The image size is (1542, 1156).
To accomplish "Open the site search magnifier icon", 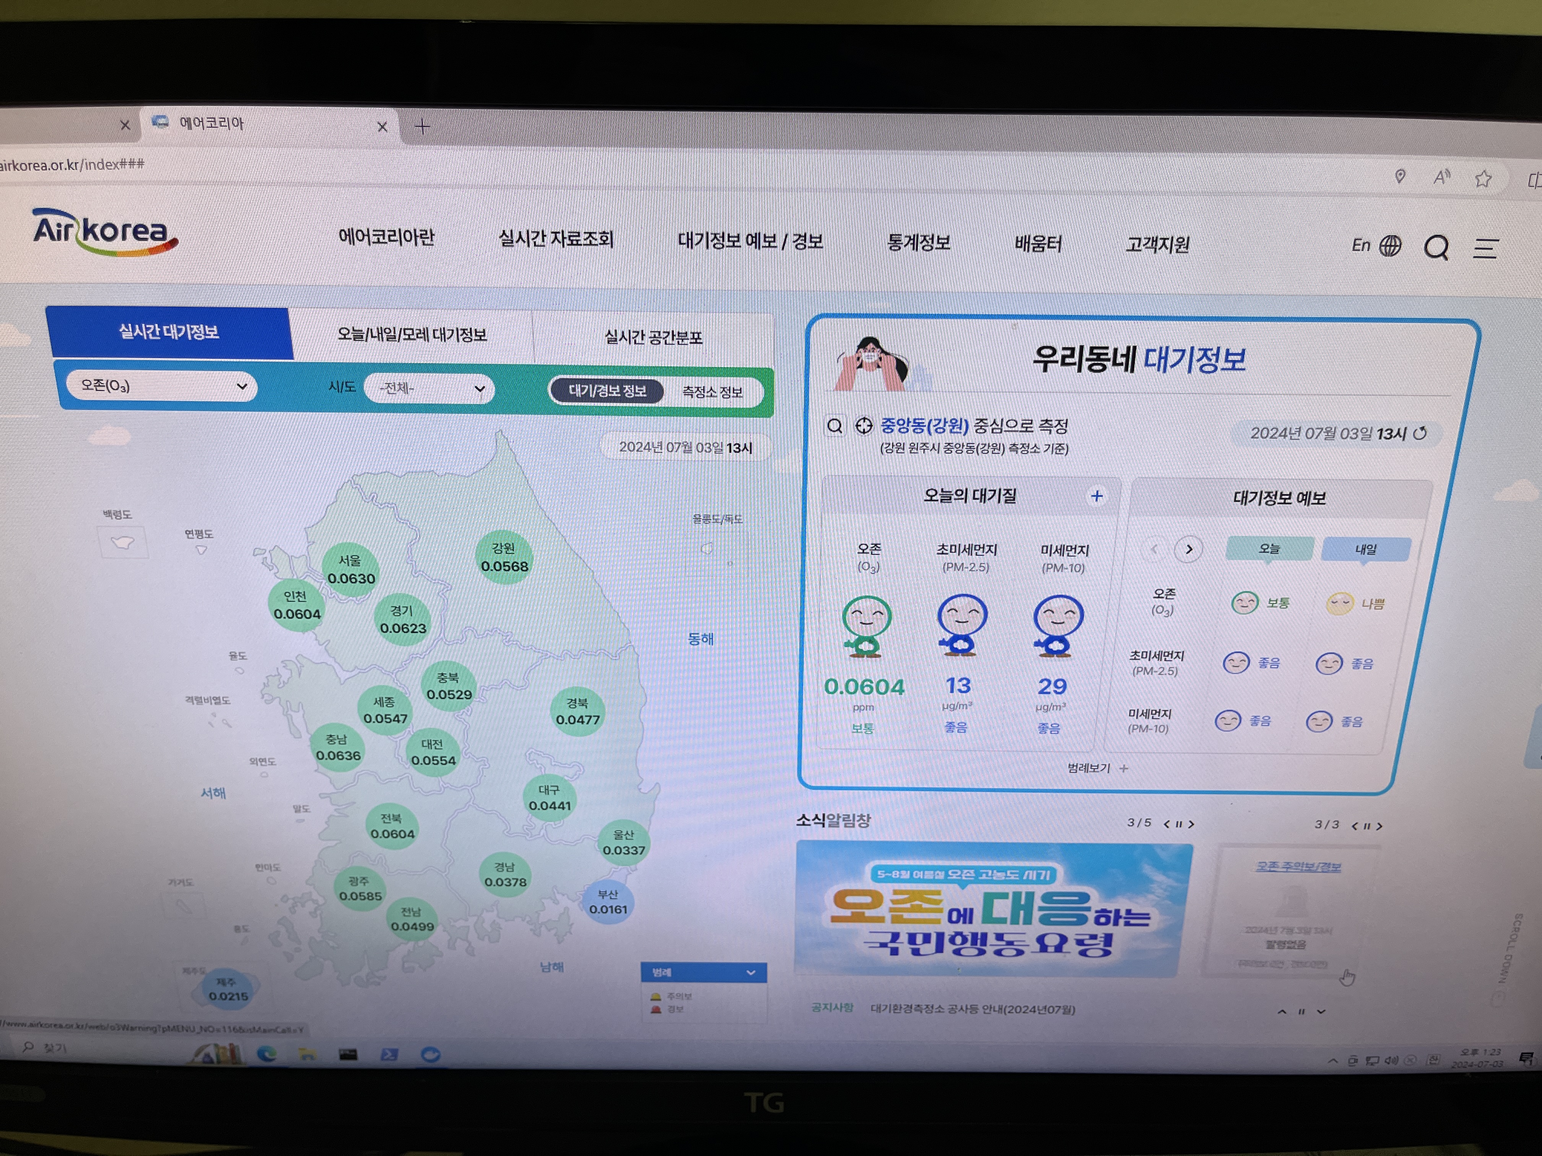I will (1436, 247).
